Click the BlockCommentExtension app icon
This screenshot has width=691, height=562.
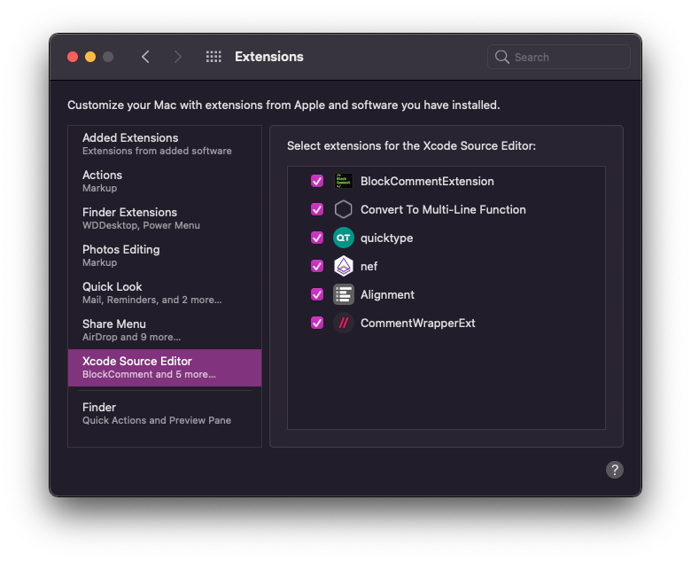pos(344,181)
